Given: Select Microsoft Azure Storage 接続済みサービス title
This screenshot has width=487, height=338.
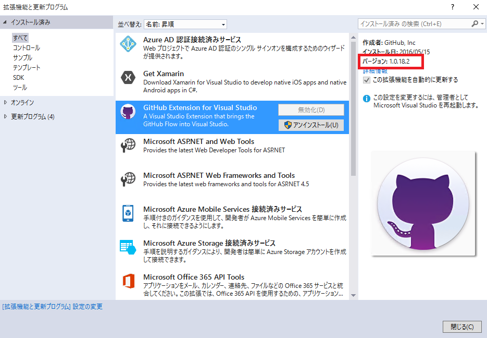Looking at the screenshot, I should (x=209, y=243).
